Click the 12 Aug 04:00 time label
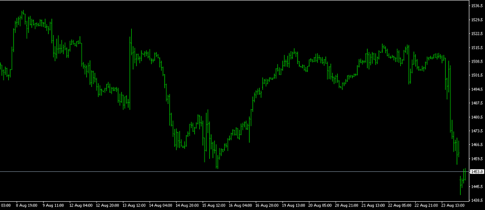Screen dimensions: 485x210 tap(81, 206)
